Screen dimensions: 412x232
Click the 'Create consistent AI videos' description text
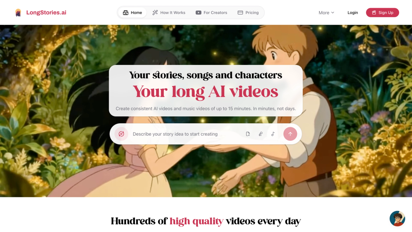206,108
